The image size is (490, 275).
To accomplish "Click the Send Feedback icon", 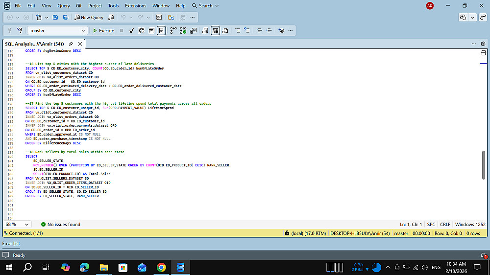I will point(483,18).
